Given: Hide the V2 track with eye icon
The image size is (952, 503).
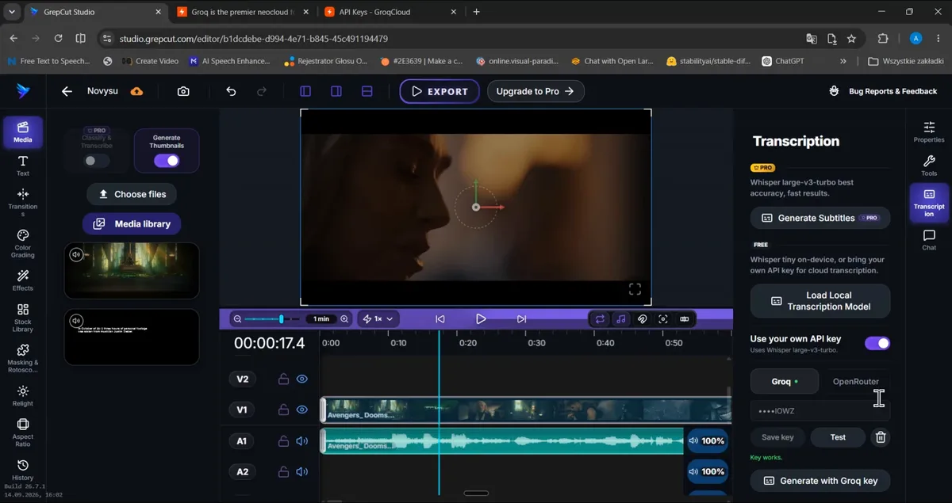Looking at the screenshot, I should pyautogui.click(x=302, y=379).
